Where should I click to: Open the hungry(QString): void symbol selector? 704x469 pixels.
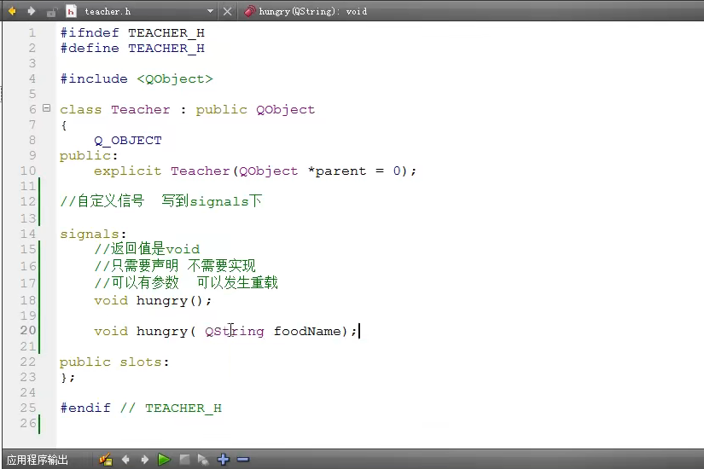[313, 11]
